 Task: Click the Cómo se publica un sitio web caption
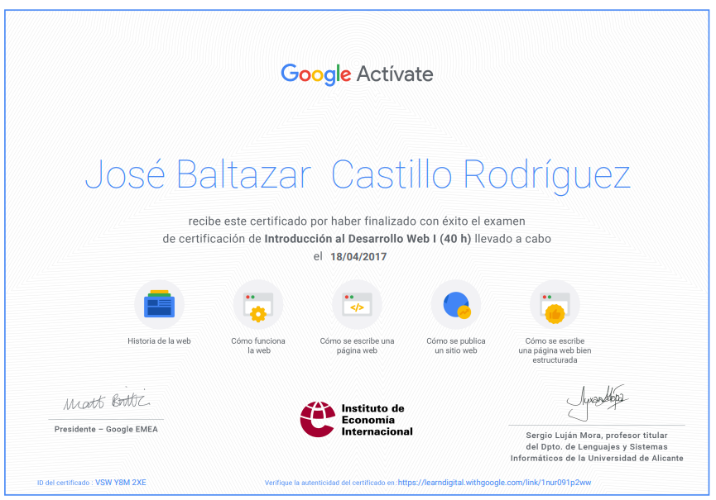coord(456,345)
